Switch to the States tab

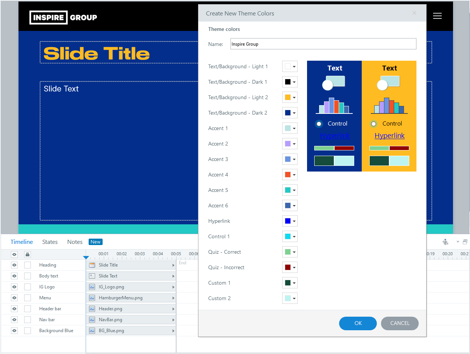tap(50, 242)
